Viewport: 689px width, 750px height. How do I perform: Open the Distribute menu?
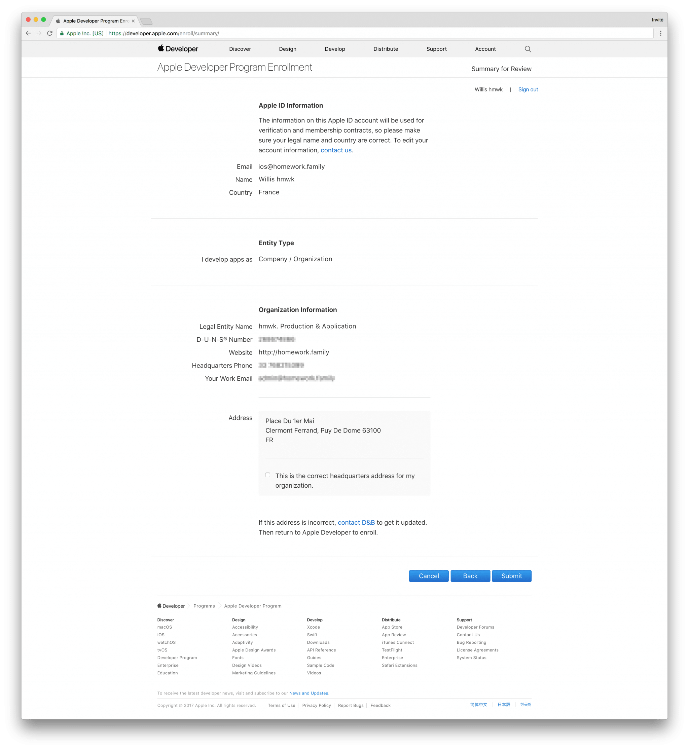pos(386,49)
